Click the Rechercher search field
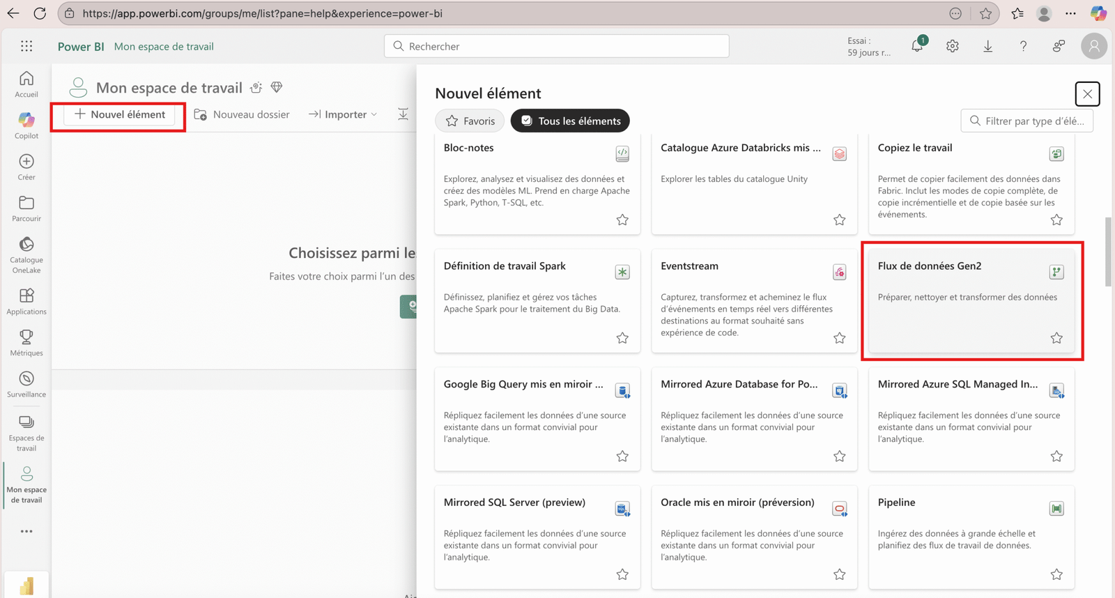The image size is (1115, 598). pos(556,46)
